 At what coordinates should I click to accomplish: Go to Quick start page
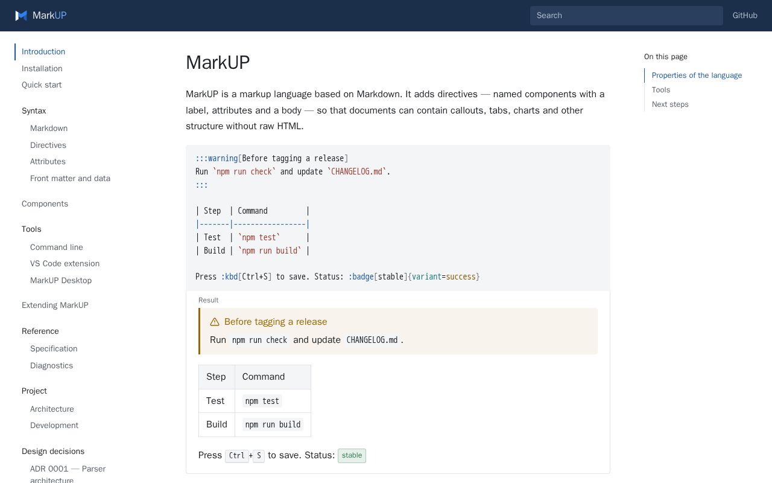[42, 85]
